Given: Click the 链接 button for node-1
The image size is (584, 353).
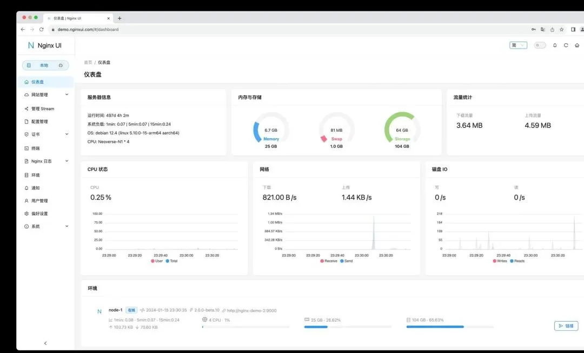Looking at the screenshot, I should click(x=566, y=326).
